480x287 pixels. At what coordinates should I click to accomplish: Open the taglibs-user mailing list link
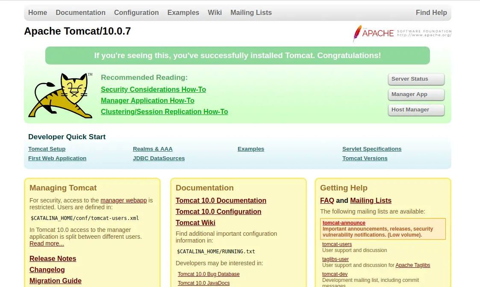pyautogui.click(x=336, y=259)
